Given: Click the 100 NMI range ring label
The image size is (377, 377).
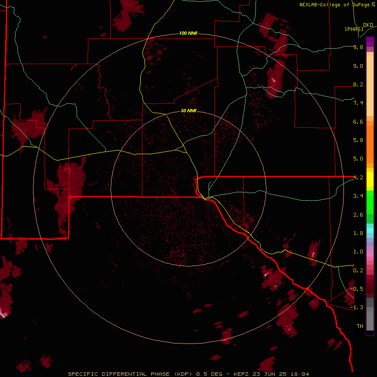Looking at the screenshot, I should pyautogui.click(x=188, y=33).
